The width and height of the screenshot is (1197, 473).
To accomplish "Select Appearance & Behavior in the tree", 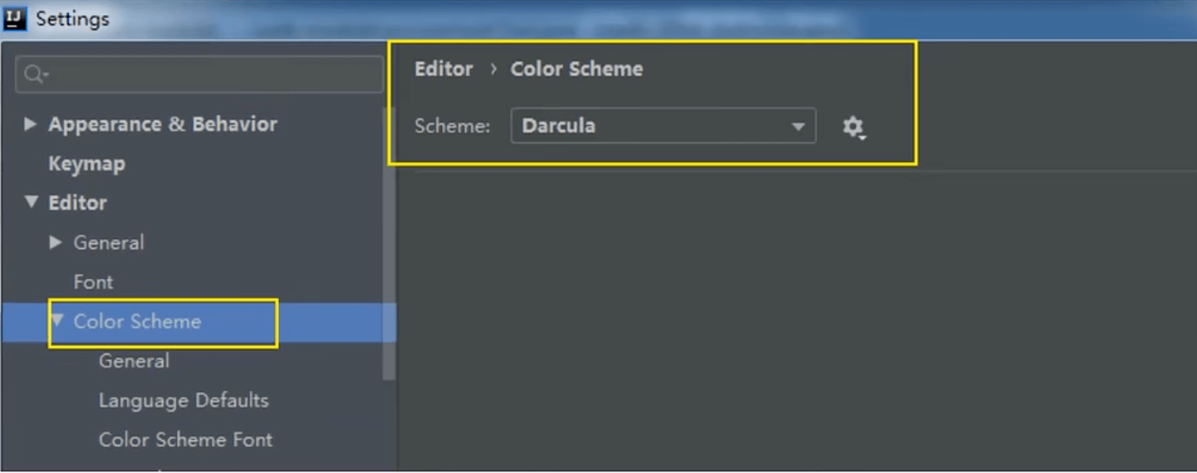I will [162, 124].
